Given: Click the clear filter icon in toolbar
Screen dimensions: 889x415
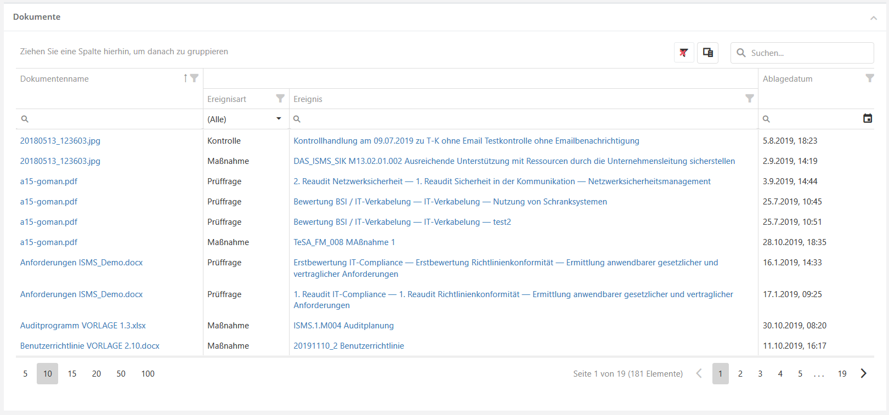Looking at the screenshot, I should 684,53.
